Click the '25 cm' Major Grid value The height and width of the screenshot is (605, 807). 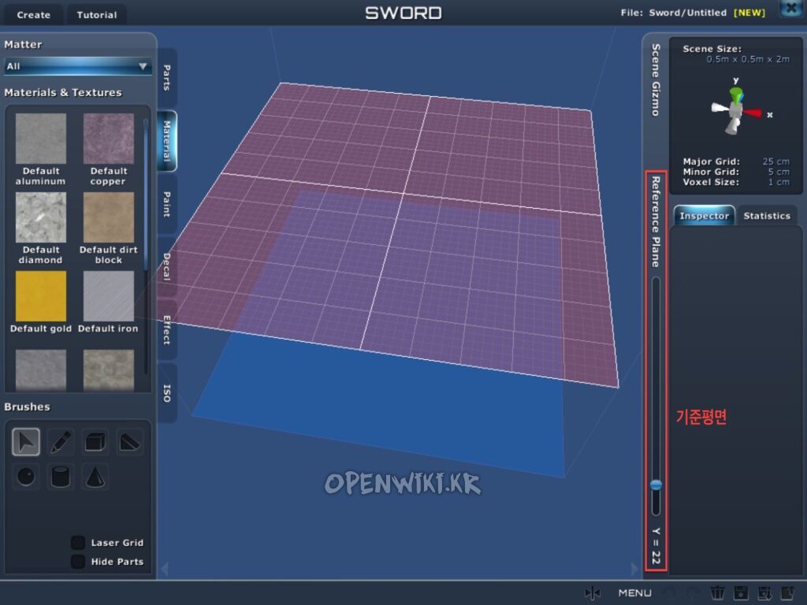pyautogui.click(x=775, y=161)
